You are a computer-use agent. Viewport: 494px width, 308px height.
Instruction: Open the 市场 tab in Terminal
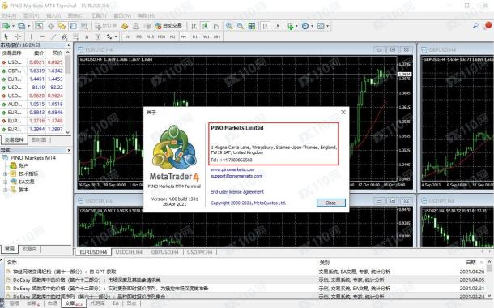pos(53,303)
